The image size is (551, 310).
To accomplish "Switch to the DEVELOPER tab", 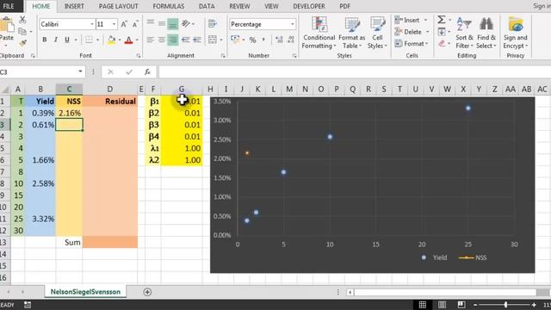I will (x=309, y=6).
